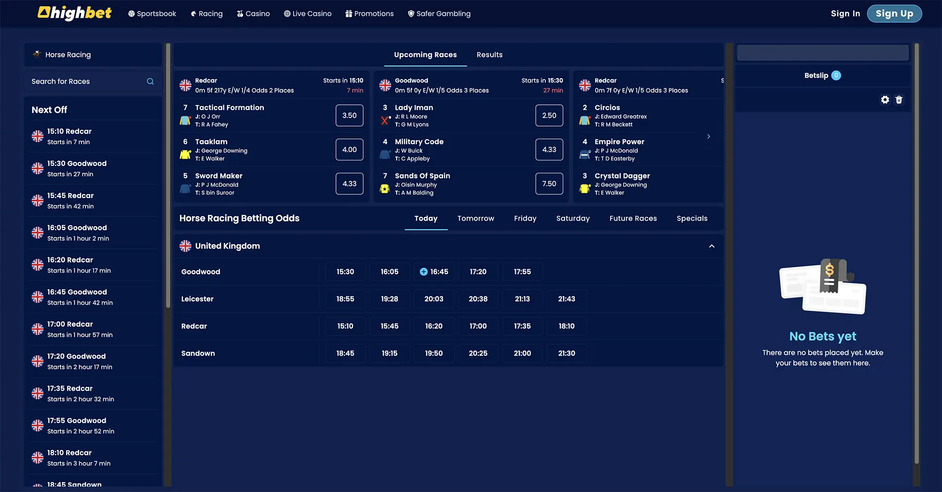Collapse the United Kingdom section
Viewport: 942px width, 492px height.
click(711, 246)
